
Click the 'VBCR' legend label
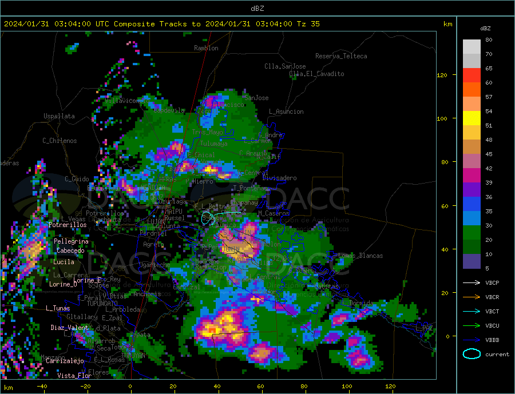(x=492, y=297)
